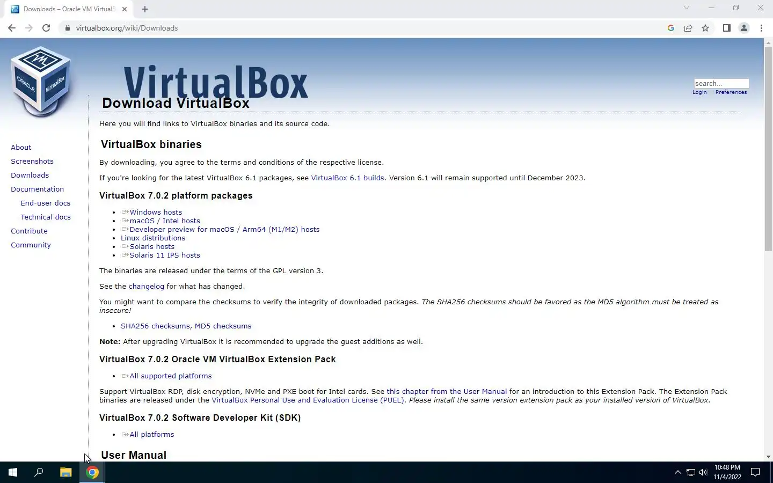
Task: Open Downloads in the sidebar
Action: pyautogui.click(x=30, y=175)
